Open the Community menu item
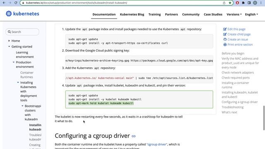Screen dimensions: 265x149 (x=190, y=14)
